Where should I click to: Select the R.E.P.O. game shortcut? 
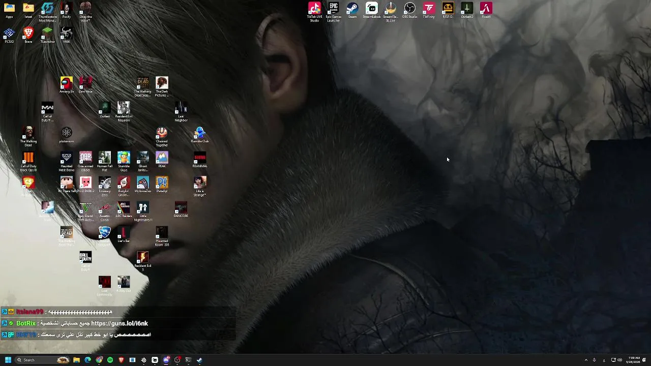click(448, 10)
